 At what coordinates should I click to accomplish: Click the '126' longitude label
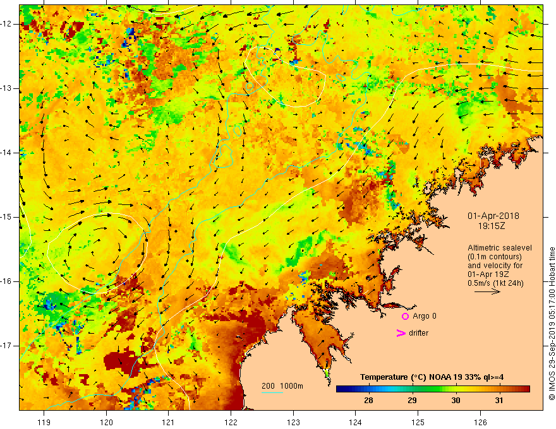click(480, 422)
